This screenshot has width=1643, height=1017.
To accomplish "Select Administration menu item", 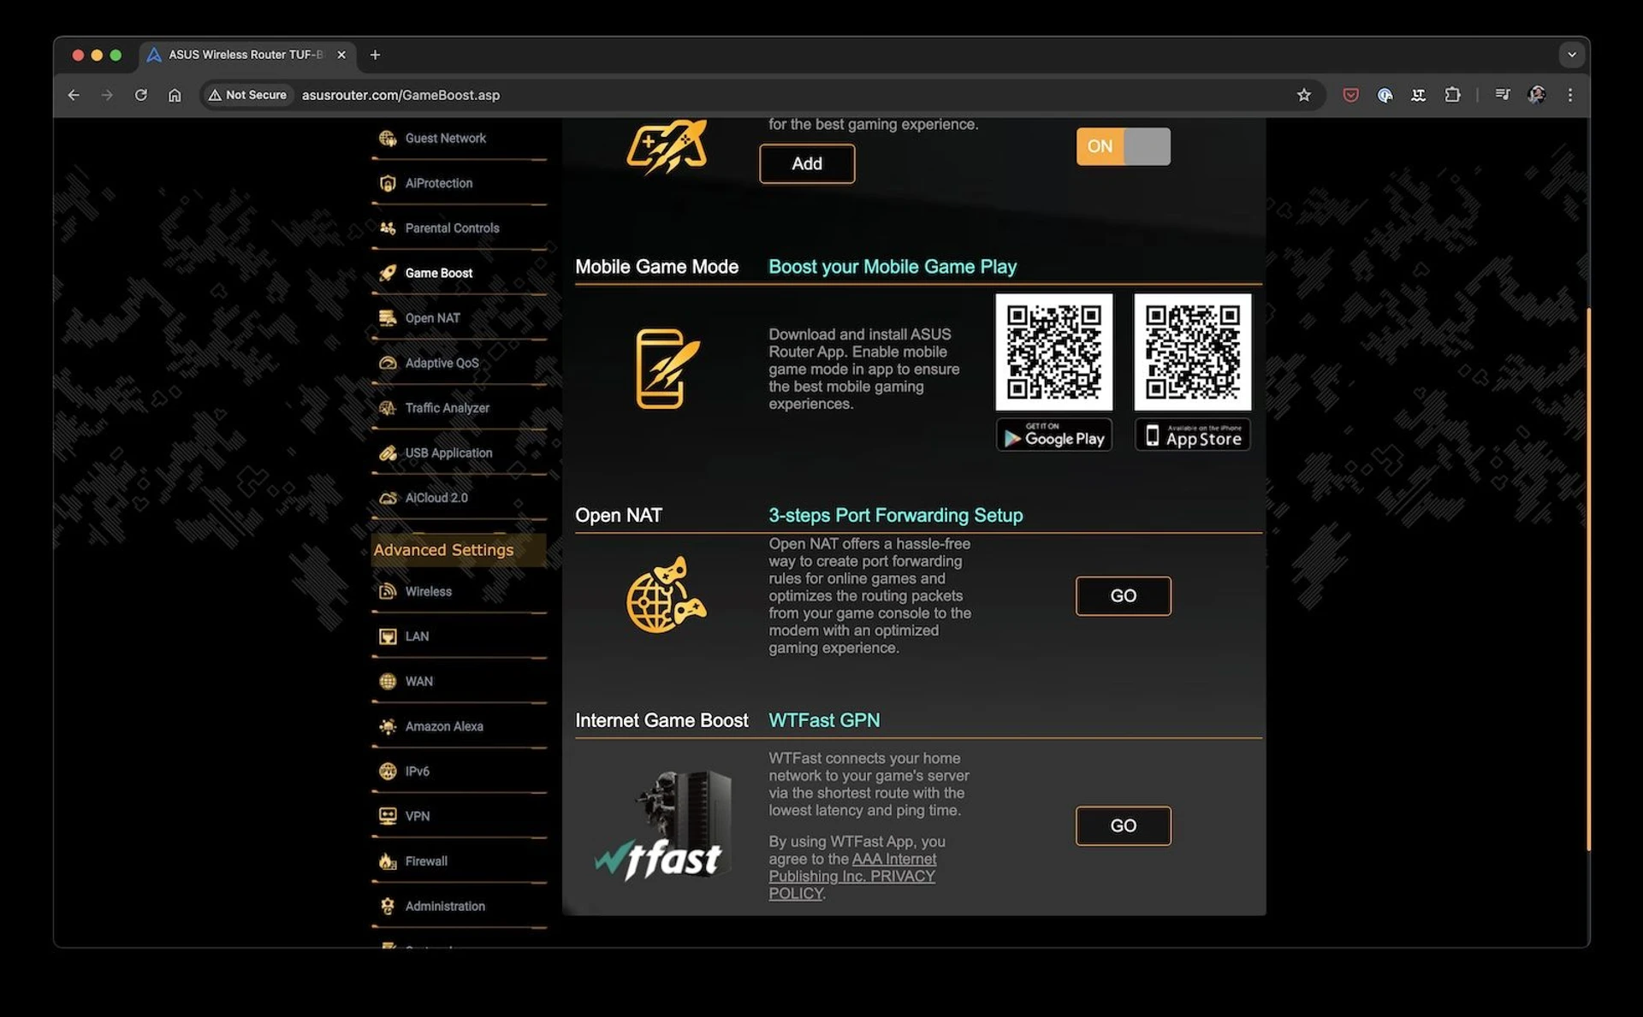I will click(x=459, y=906).
